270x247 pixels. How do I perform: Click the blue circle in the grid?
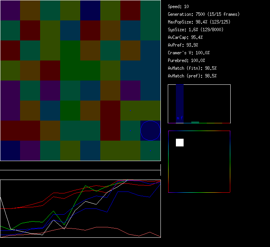[x=150, y=131]
